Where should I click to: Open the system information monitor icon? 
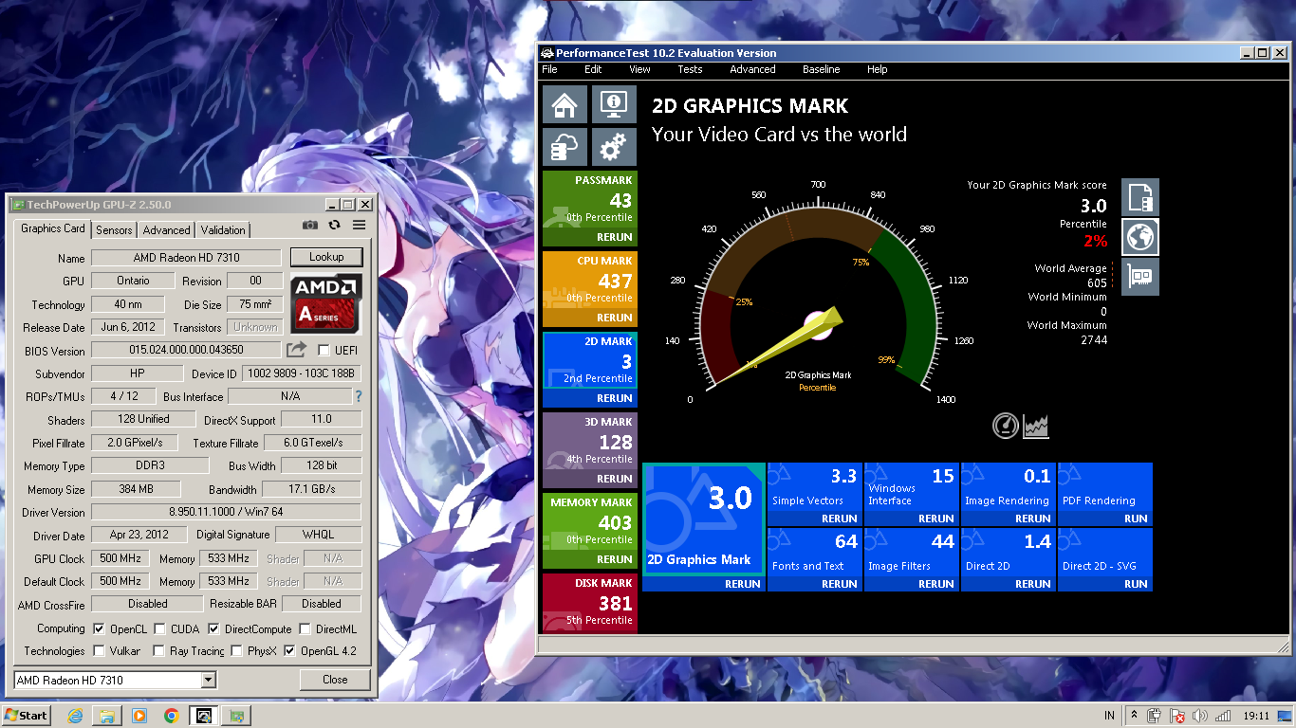click(614, 104)
